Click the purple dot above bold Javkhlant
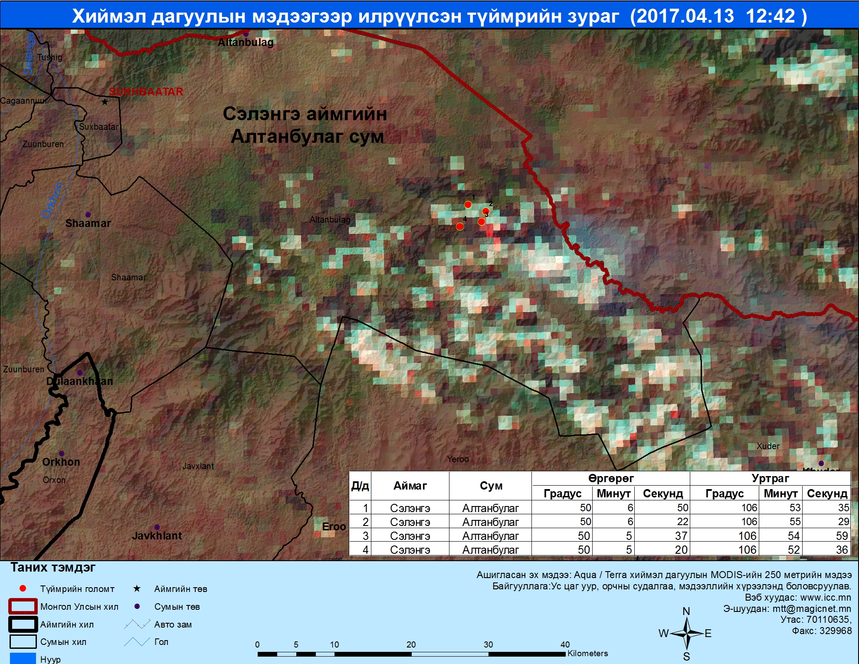 coord(157,527)
